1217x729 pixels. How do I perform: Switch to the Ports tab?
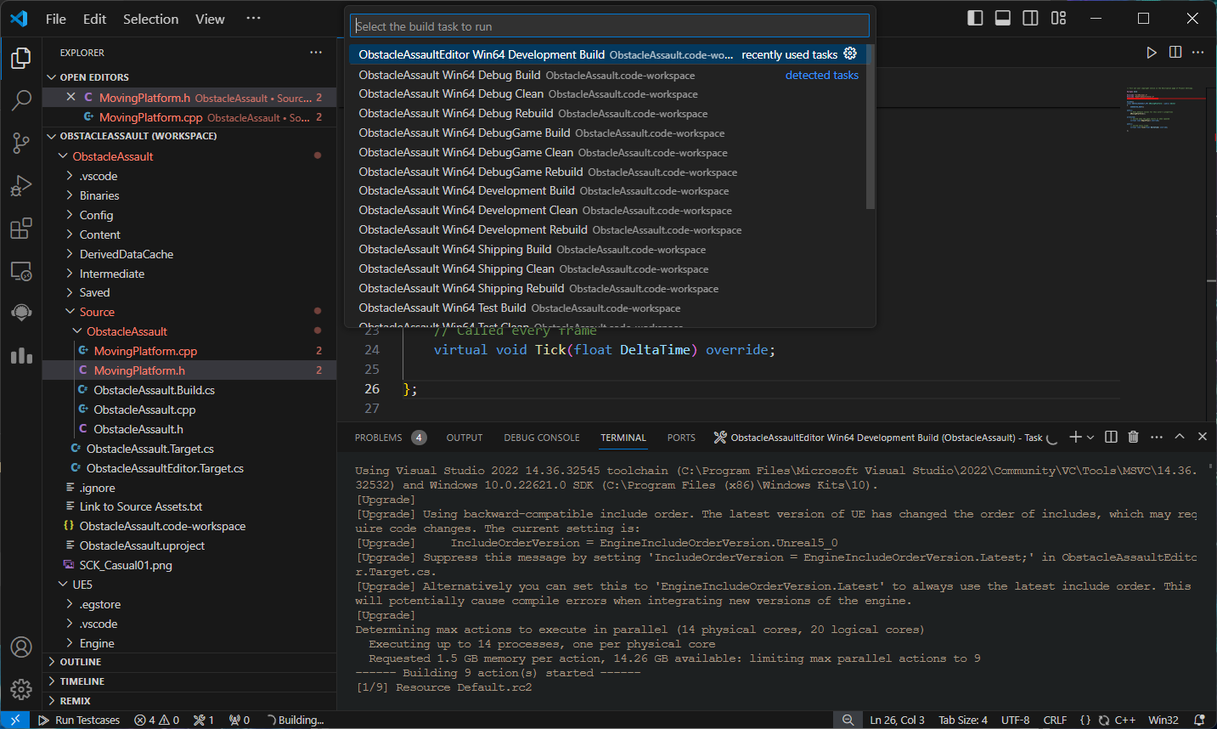[x=681, y=438]
